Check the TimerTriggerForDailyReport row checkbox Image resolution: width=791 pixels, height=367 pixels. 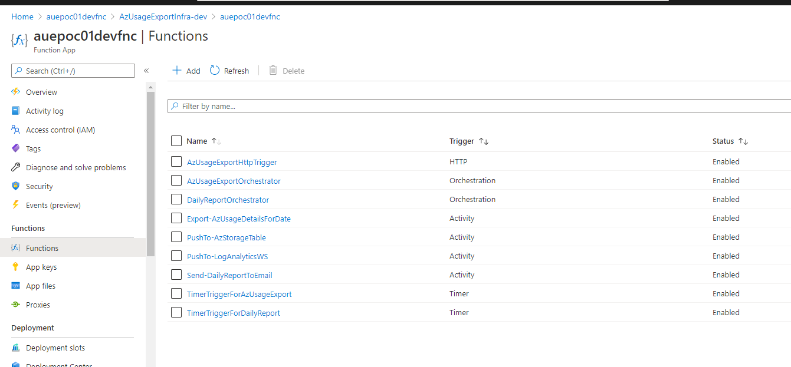176,312
